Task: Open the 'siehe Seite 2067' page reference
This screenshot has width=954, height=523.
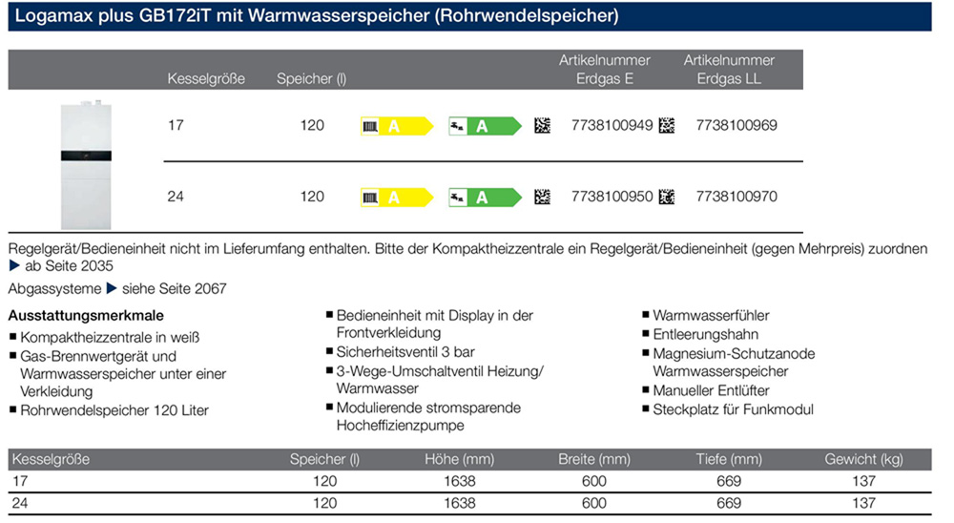Action: tap(174, 288)
